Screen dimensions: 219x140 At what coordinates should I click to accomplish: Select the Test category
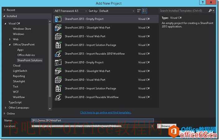(16, 87)
